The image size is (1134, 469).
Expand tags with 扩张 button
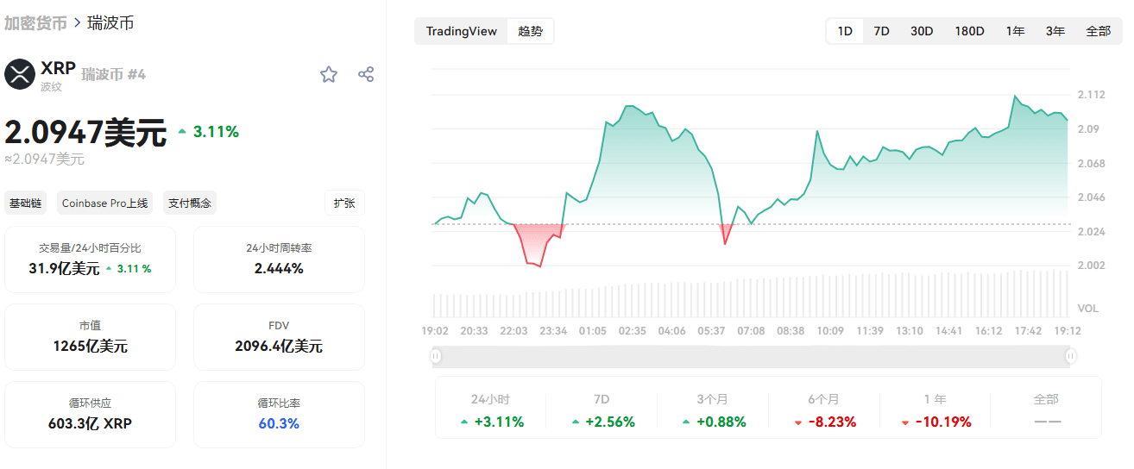pyautogui.click(x=344, y=203)
